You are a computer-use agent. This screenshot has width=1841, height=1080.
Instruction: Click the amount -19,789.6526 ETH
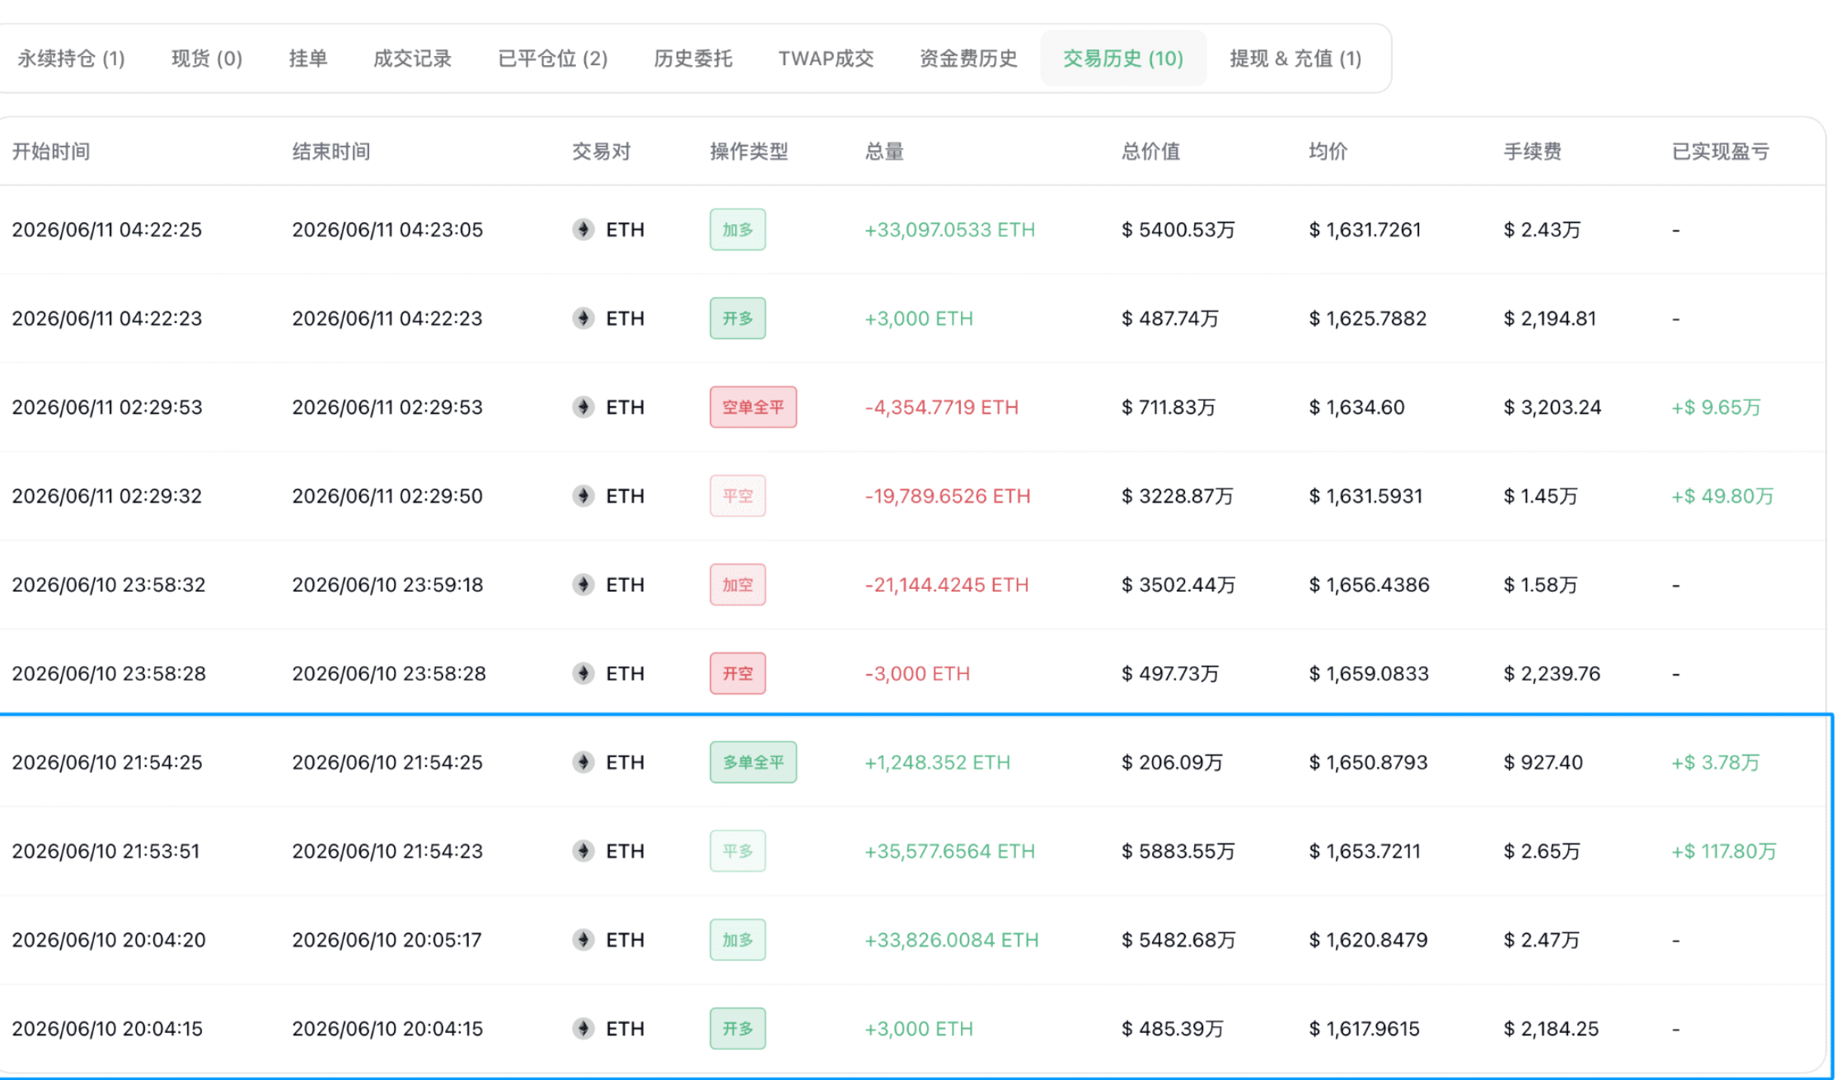coord(948,496)
